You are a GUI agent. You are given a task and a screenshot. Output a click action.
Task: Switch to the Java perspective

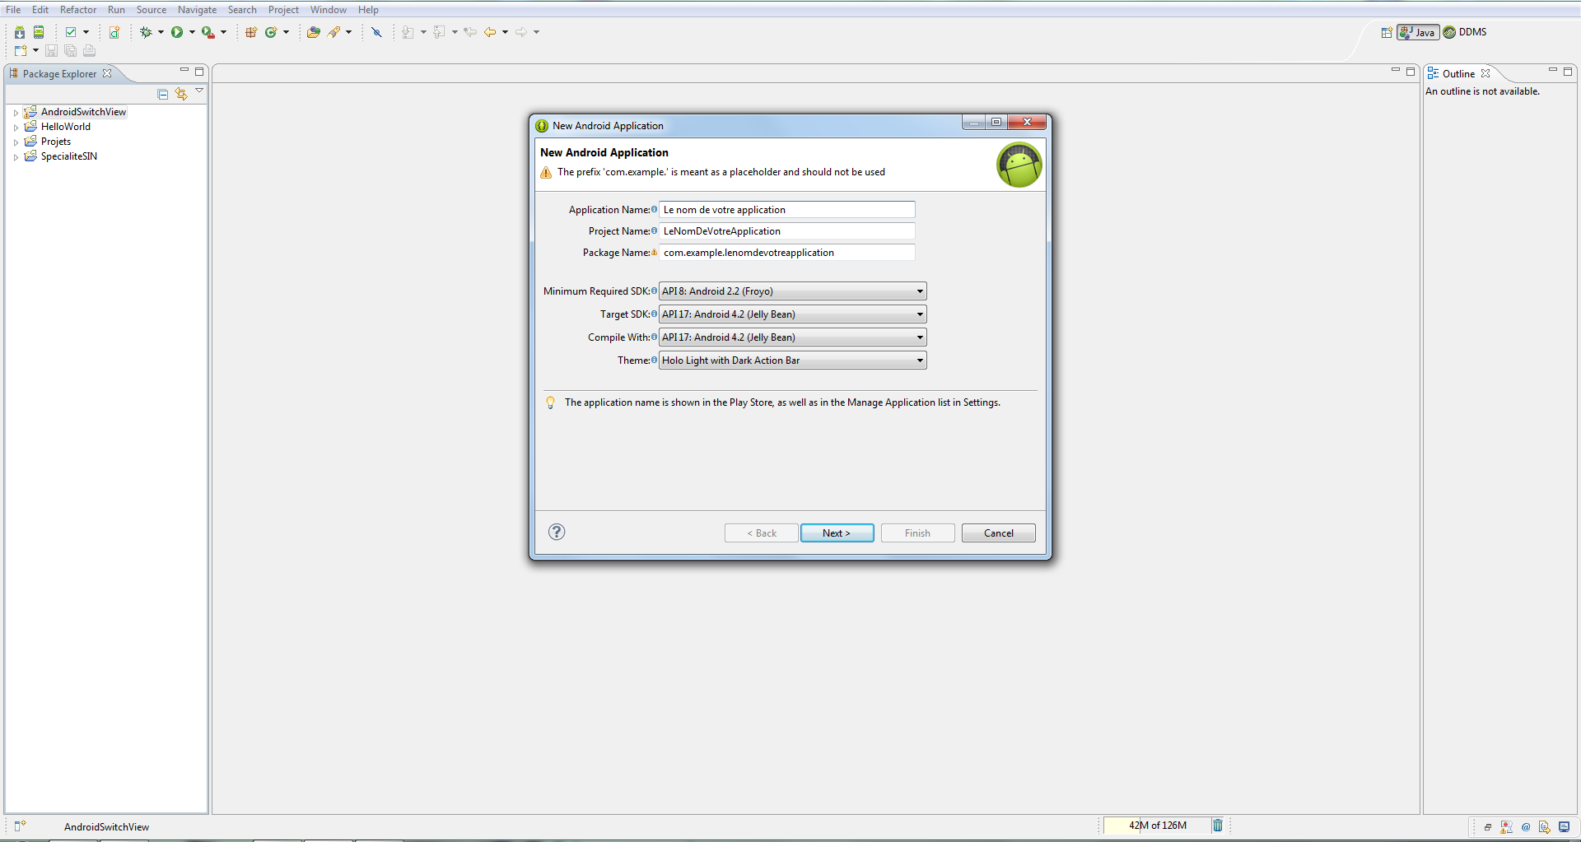[1418, 32]
